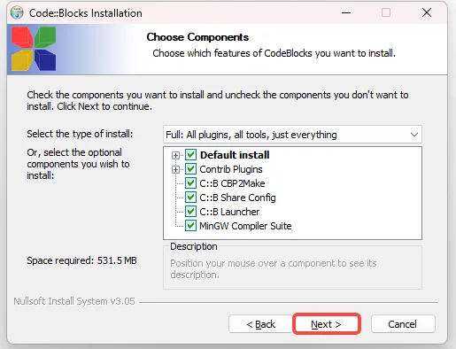Click the Space required: 531.5 MB text
This screenshot has height=349, width=456.
coord(81,260)
